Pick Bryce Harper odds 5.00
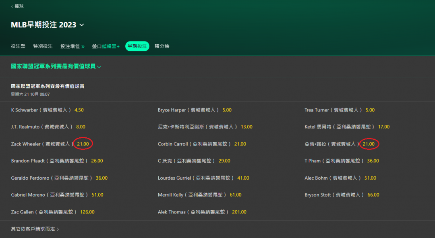Viewport: 435px width, 238px height. pos(227,110)
